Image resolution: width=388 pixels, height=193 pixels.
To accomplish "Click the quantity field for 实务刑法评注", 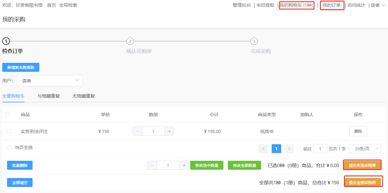I will [153, 131].
